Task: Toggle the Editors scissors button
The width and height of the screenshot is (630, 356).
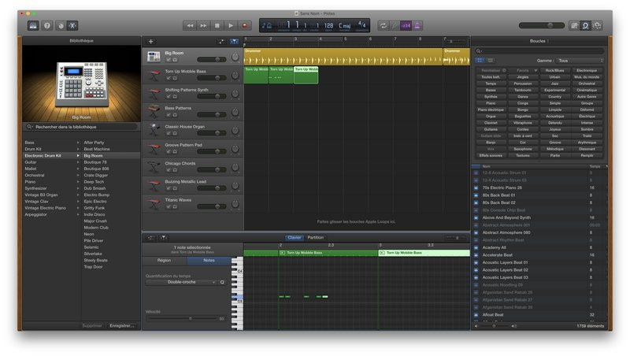Action: click(72, 26)
